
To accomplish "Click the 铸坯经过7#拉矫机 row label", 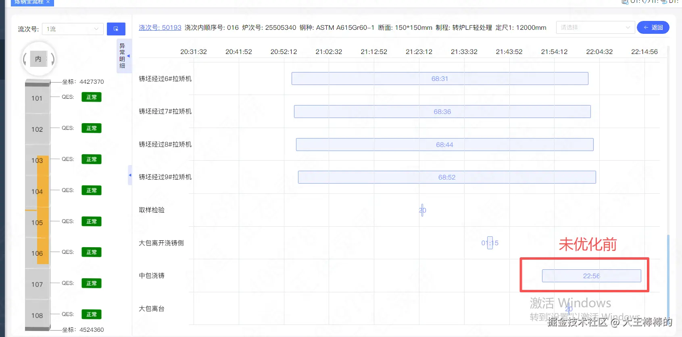I will pos(165,111).
